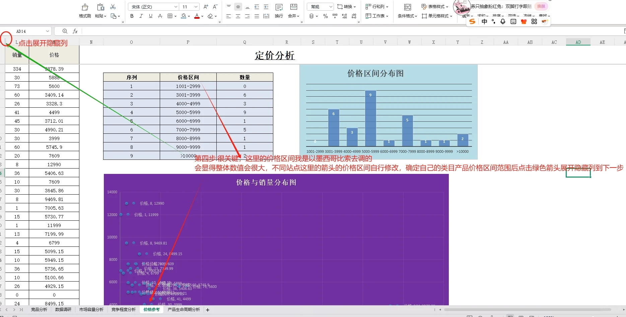Switch to the 竞争程度分析 sheet tab
Image resolution: width=626 pixels, height=317 pixels.
124,310
